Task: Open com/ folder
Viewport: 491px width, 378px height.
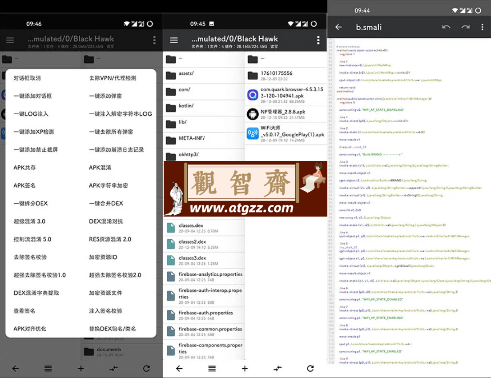Action: tap(204, 91)
